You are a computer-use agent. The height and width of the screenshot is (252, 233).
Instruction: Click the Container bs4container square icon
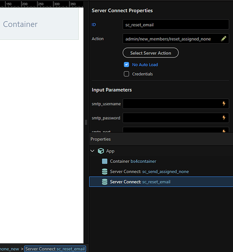pyautogui.click(x=104, y=161)
